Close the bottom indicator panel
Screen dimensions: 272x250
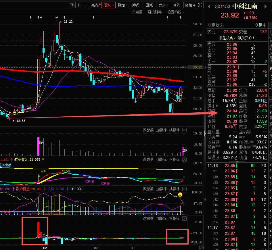pos(184,219)
